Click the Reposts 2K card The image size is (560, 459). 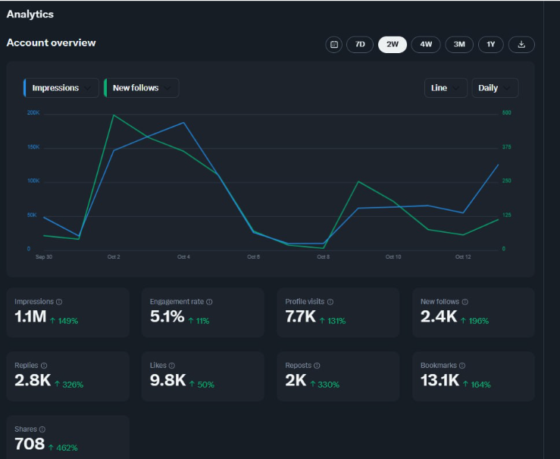click(338, 376)
